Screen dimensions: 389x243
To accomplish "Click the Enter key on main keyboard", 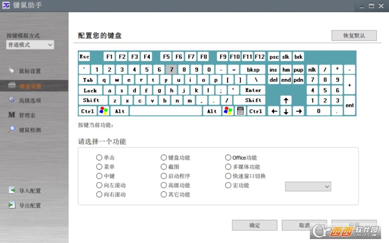I will (253, 90).
